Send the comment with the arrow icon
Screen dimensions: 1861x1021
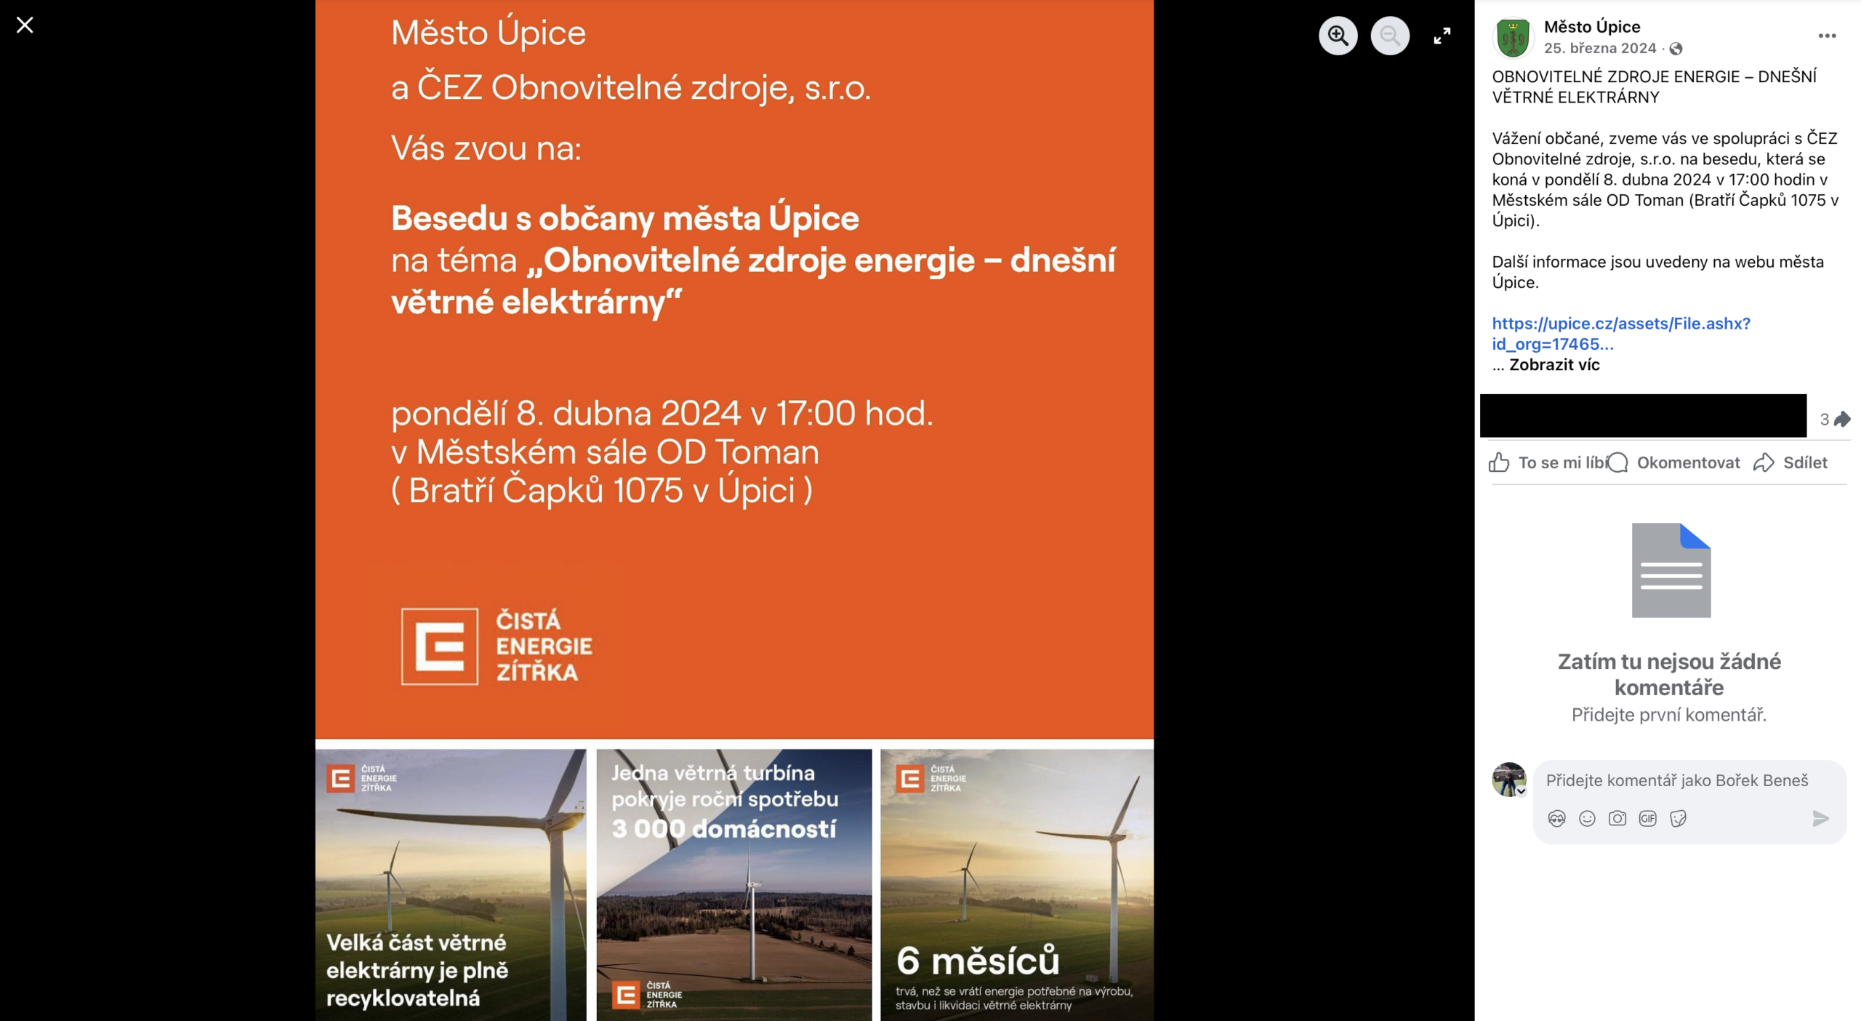click(1820, 819)
